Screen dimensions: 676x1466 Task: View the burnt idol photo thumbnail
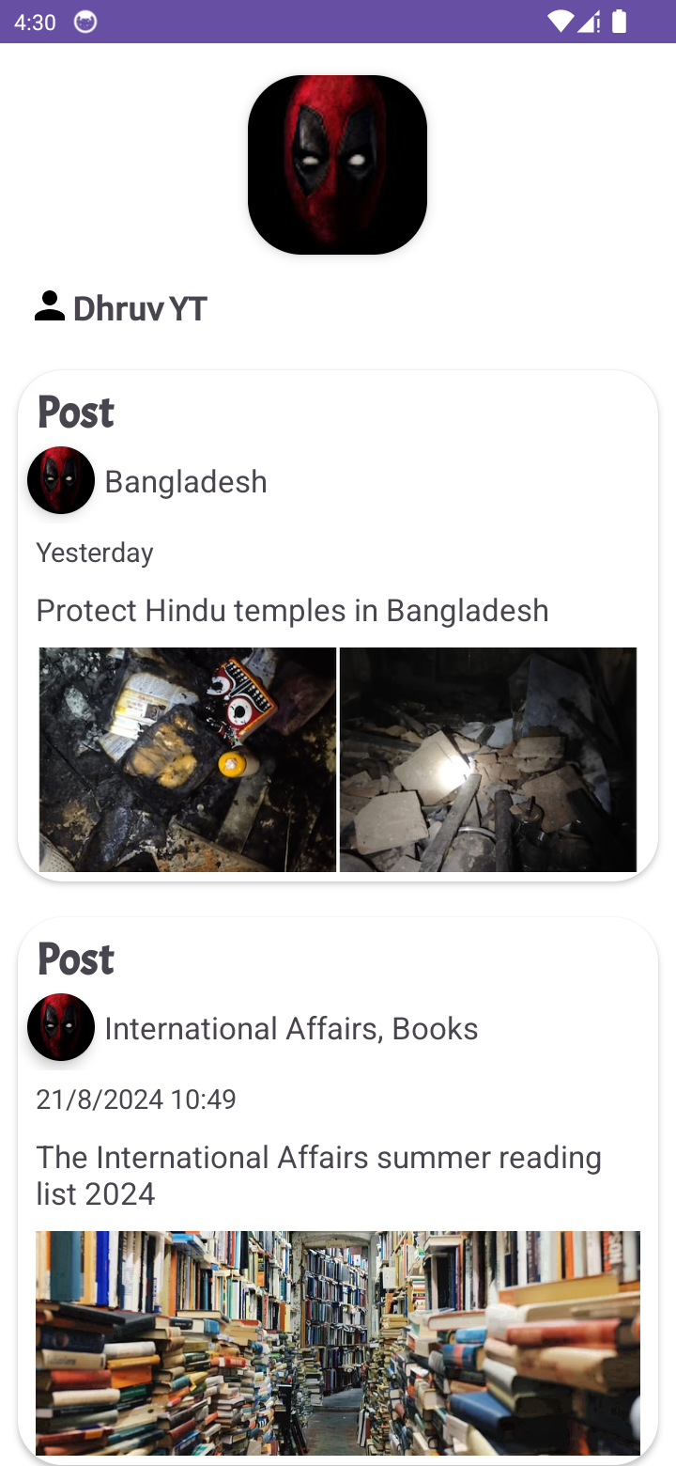point(188,759)
